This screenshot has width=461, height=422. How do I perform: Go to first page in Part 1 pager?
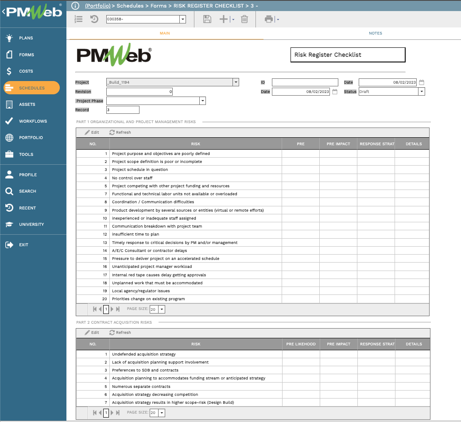point(95,309)
